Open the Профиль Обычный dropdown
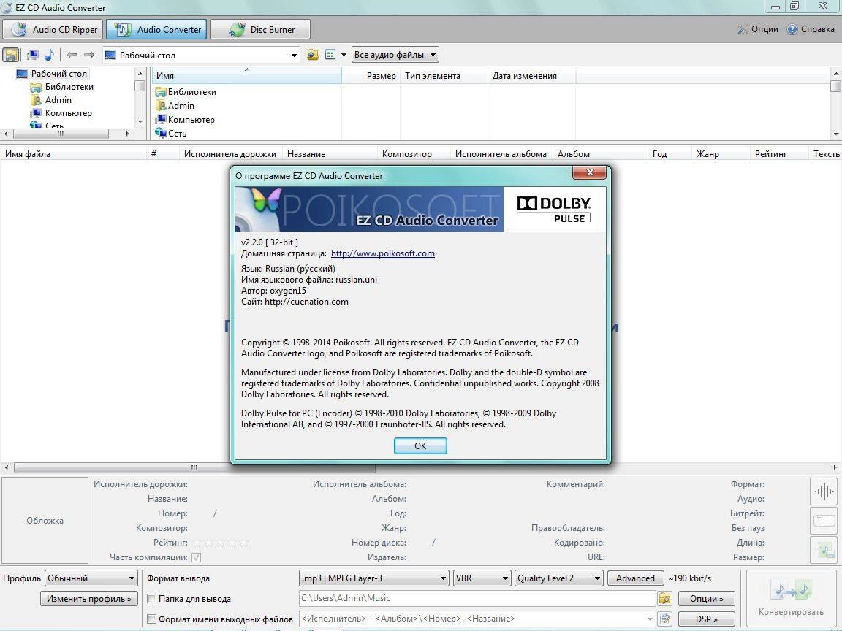842x631 pixels. tap(91, 578)
